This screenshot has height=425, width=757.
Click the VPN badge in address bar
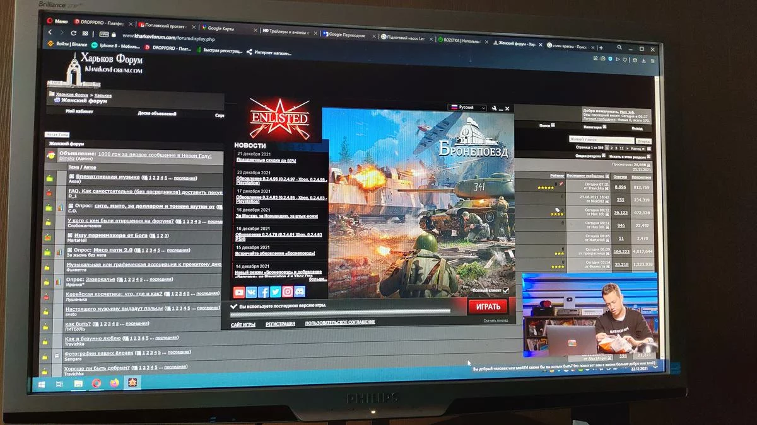click(103, 34)
